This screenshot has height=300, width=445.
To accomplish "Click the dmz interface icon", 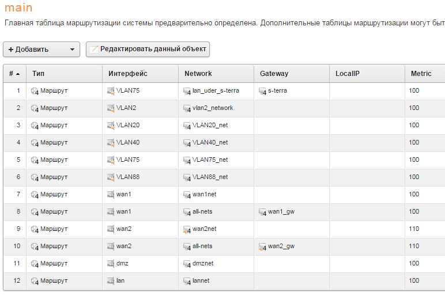I will 111,264.
